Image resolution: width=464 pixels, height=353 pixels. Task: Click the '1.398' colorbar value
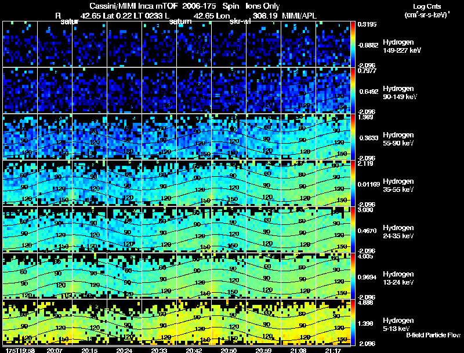pos(365,324)
